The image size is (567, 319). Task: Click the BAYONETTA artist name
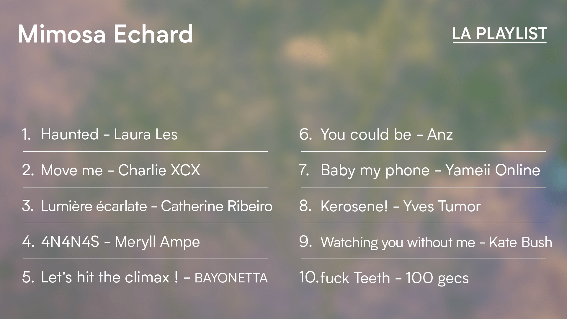pos(231,278)
